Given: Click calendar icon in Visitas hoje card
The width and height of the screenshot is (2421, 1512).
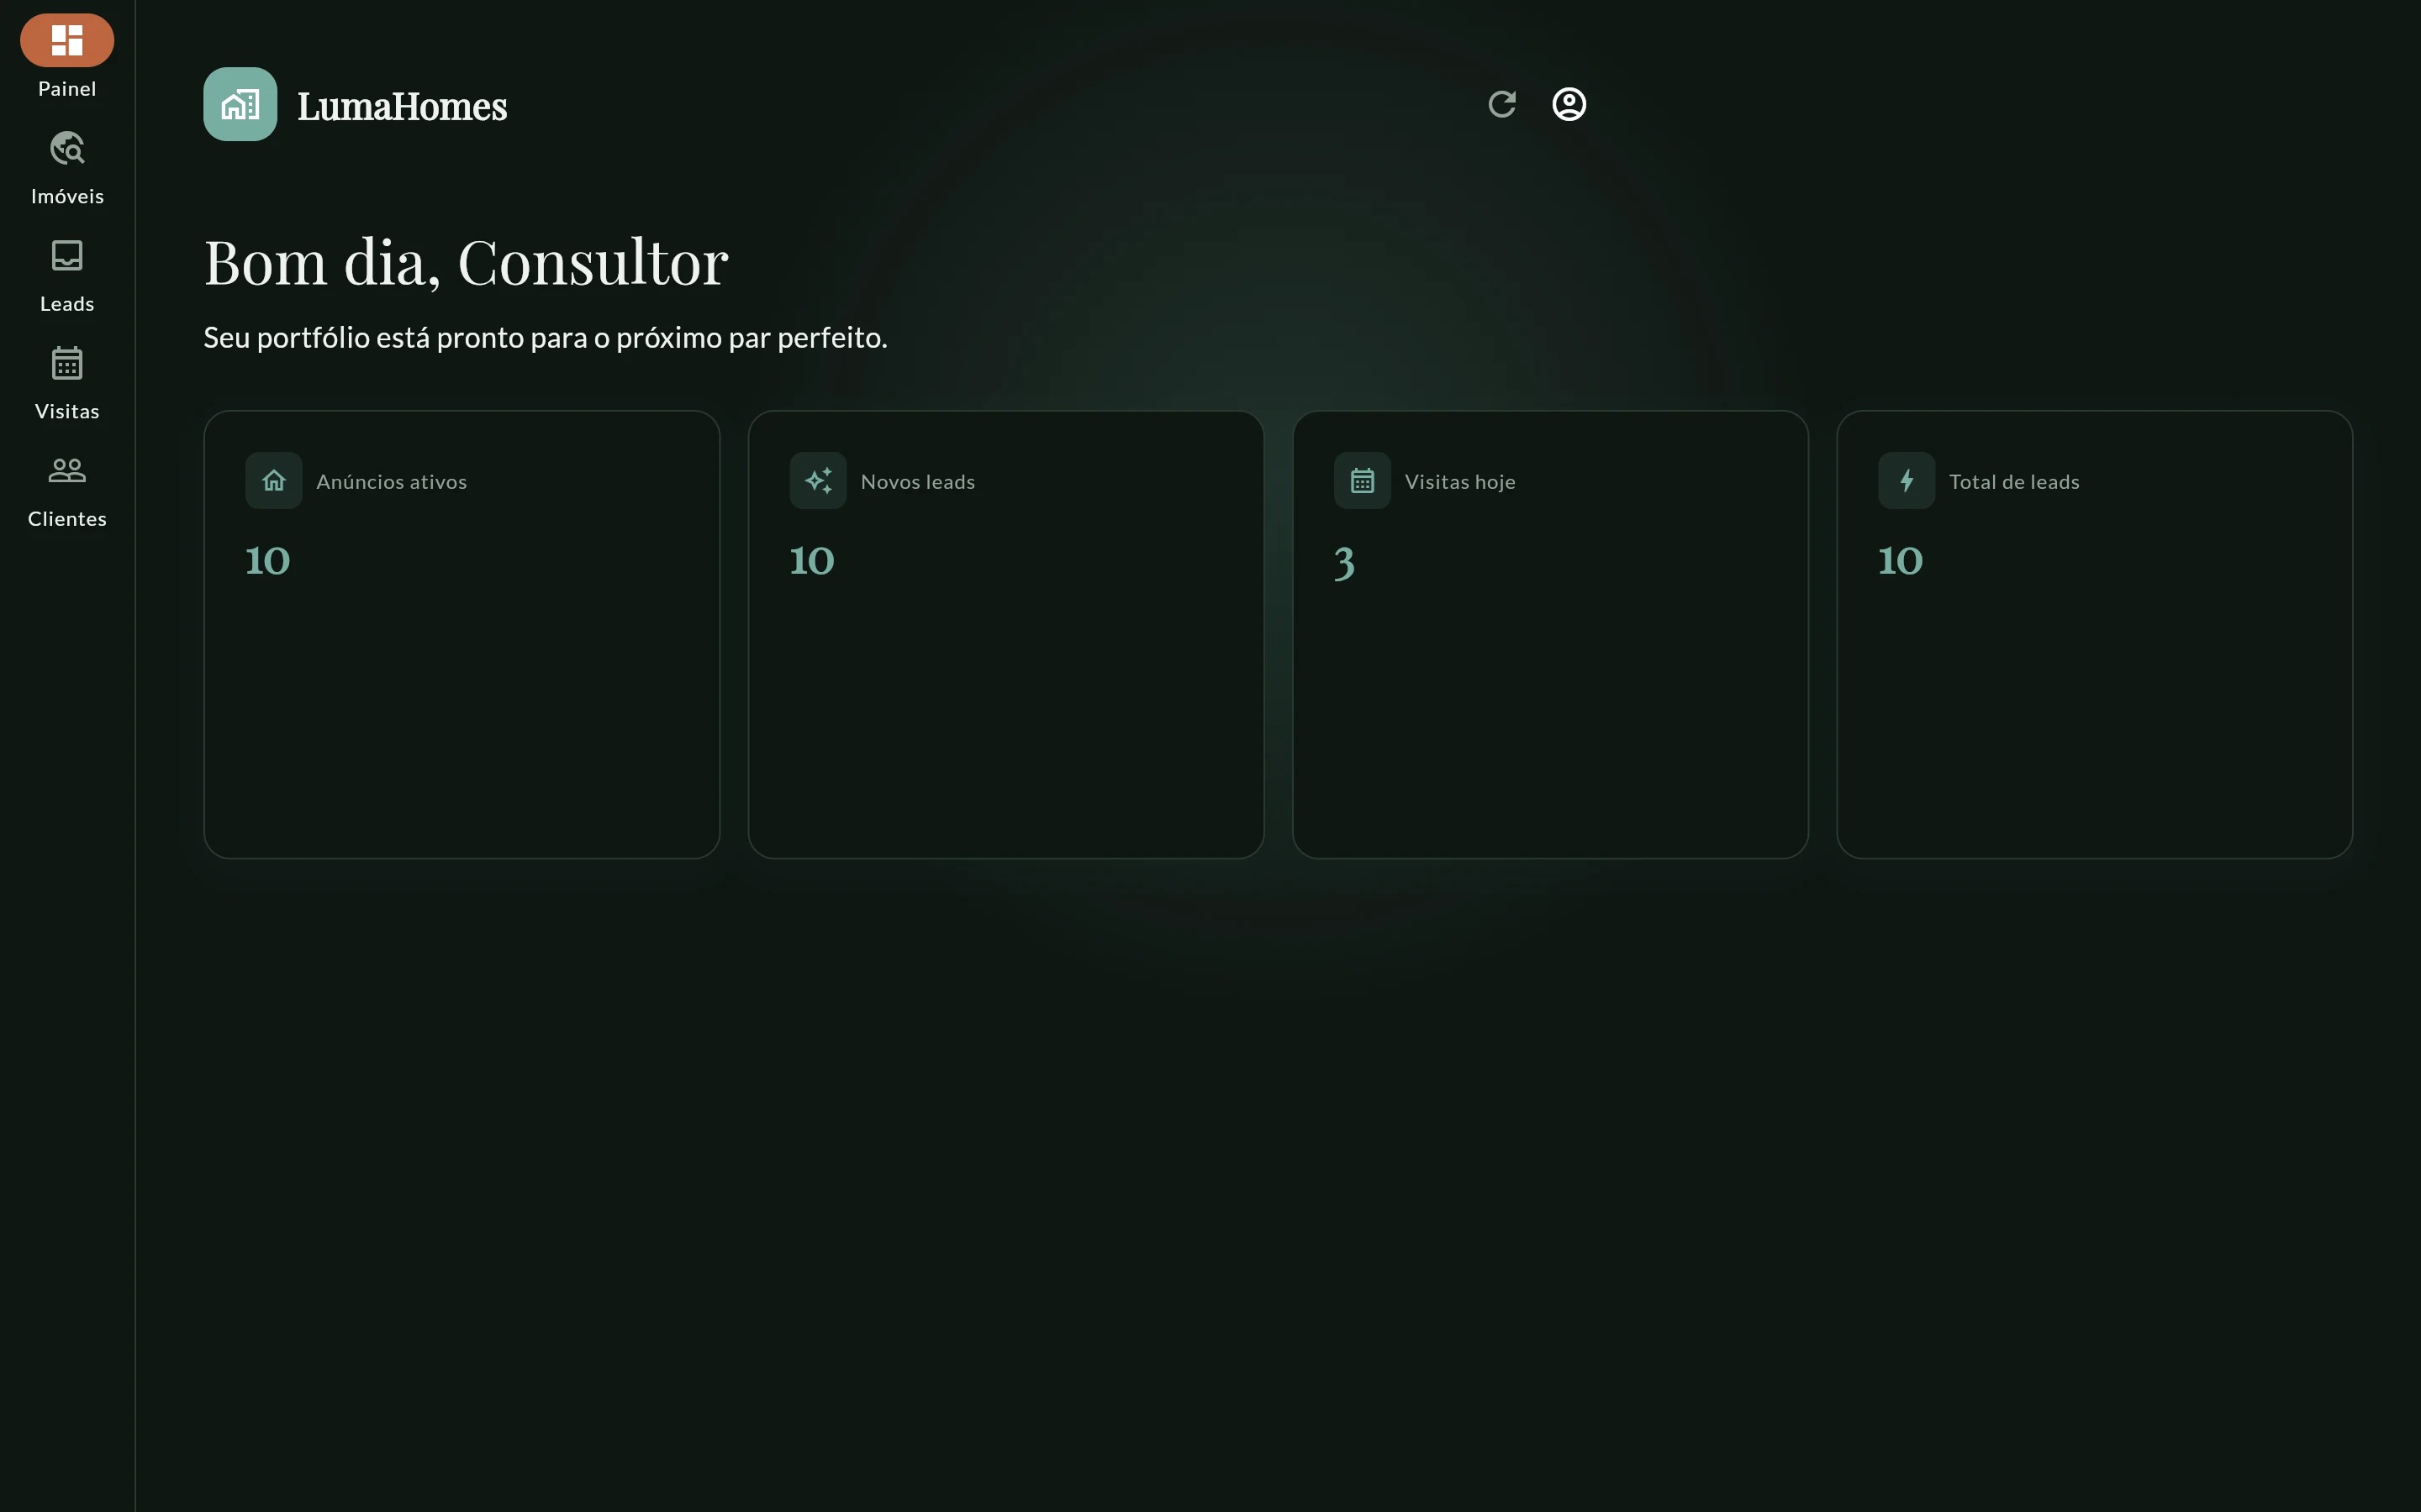Looking at the screenshot, I should [x=1363, y=481].
